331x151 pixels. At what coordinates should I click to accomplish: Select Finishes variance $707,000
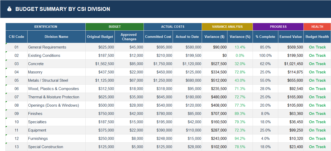coord(214,114)
